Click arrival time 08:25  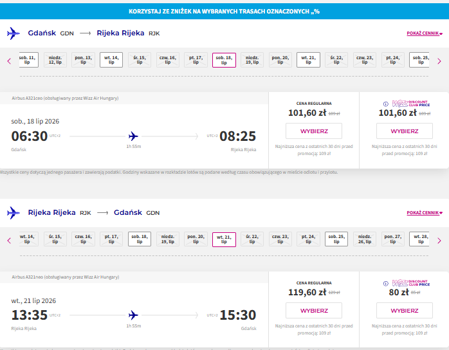click(237, 136)
